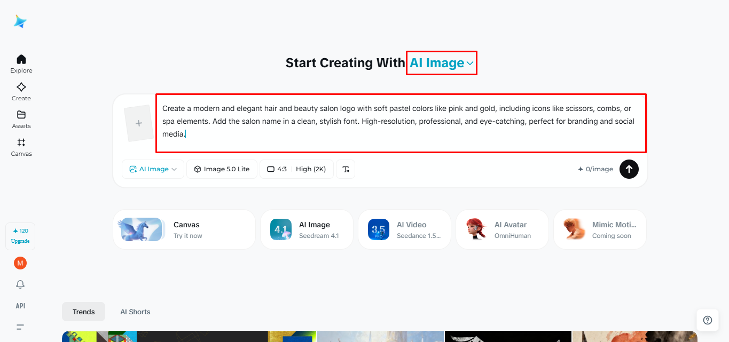Click the Mimic Motion orange figure icon
The height and width of the screenshot is (342, 729).
click(574, 229)
